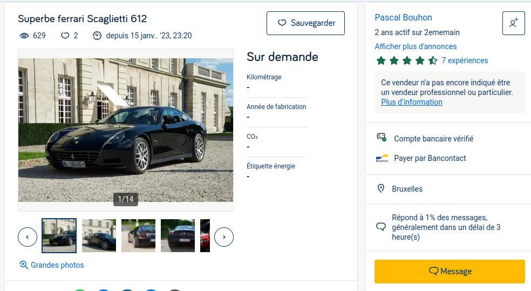Click the Bancontact logo icon
This screenshot has height=291, width=531.
382,158
